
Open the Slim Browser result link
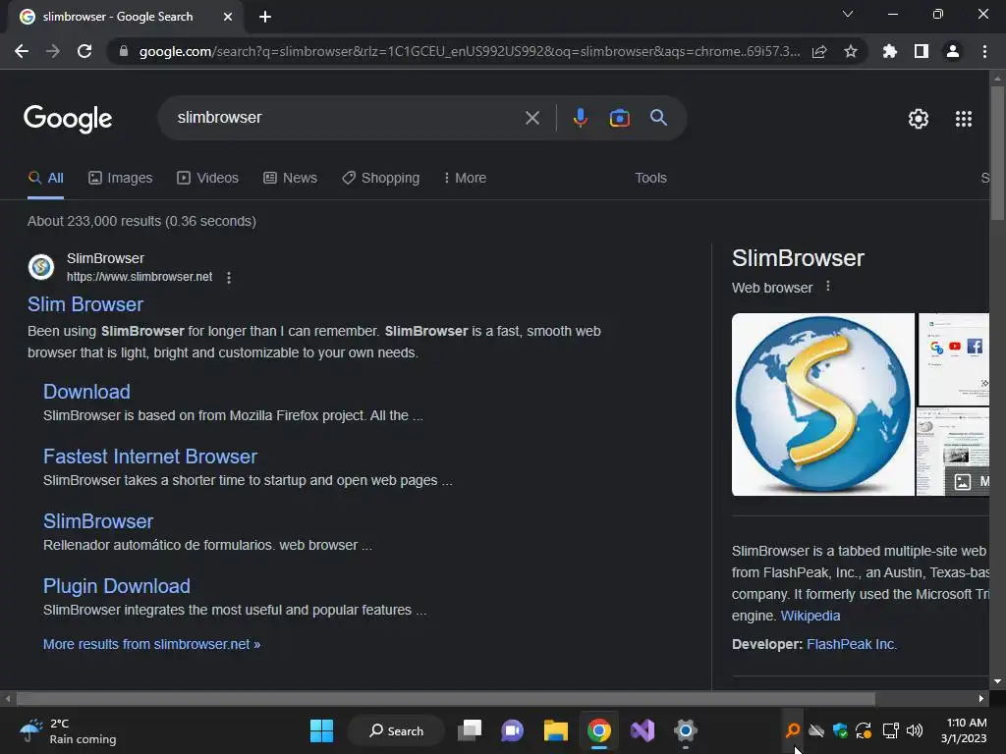click(85, 304)
